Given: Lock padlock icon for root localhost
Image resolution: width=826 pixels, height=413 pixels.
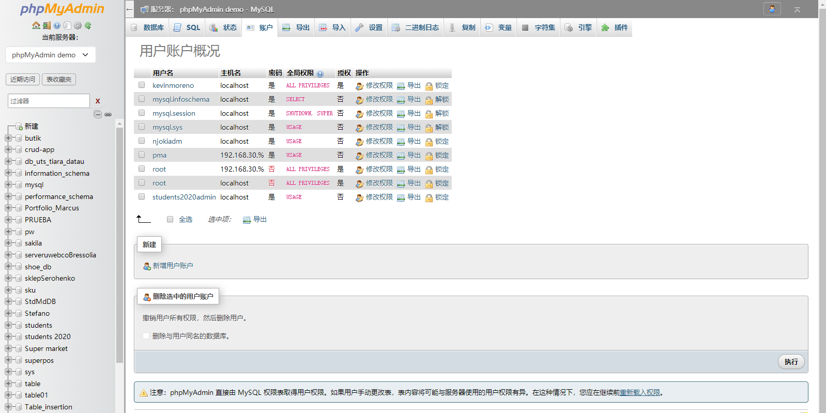Looking at the screenshot, I should tap(429, 183).
